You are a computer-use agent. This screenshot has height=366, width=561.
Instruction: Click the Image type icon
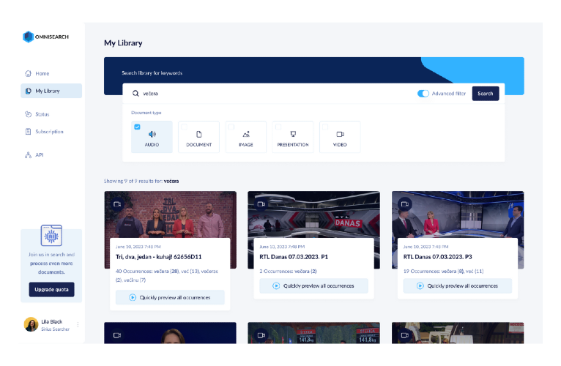coord(246,134)
